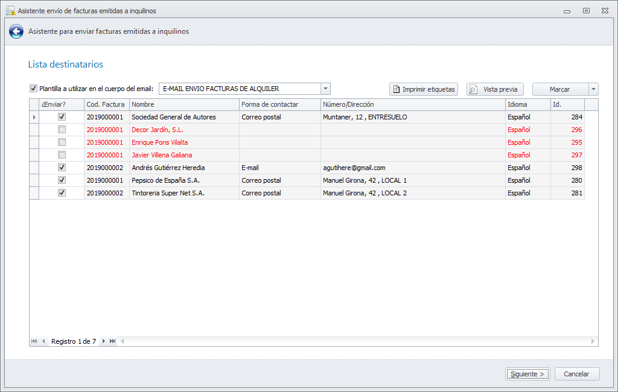The width and height of the screenshot is (618, 392).
Task: Uncheck Enviar for Pepsico de España S.A.
Action: click(62, 180)
